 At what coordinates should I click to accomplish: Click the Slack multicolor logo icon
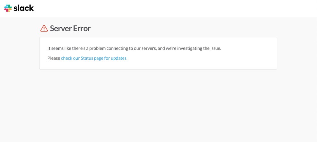pos(8,8)
